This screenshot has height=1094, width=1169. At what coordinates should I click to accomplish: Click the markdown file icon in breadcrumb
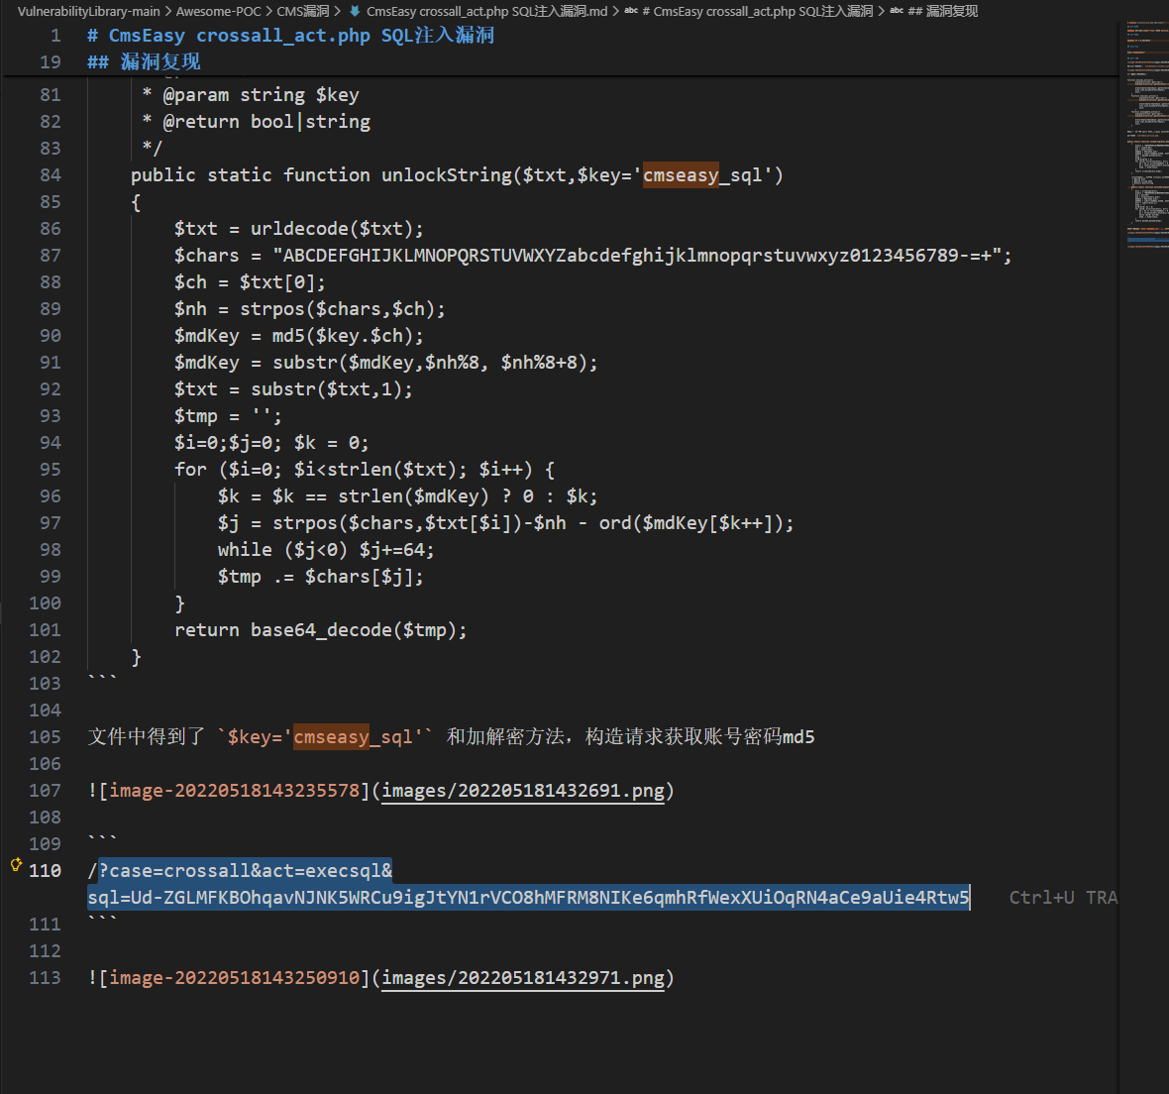(355, 11)
